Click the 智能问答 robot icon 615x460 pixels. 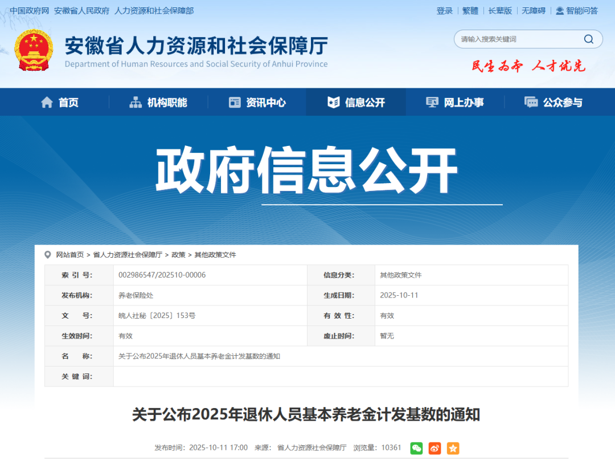tap(560, 11)
